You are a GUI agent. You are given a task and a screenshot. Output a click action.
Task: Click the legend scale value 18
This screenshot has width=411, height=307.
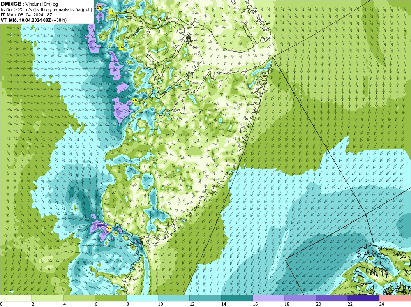pos(287,304)
